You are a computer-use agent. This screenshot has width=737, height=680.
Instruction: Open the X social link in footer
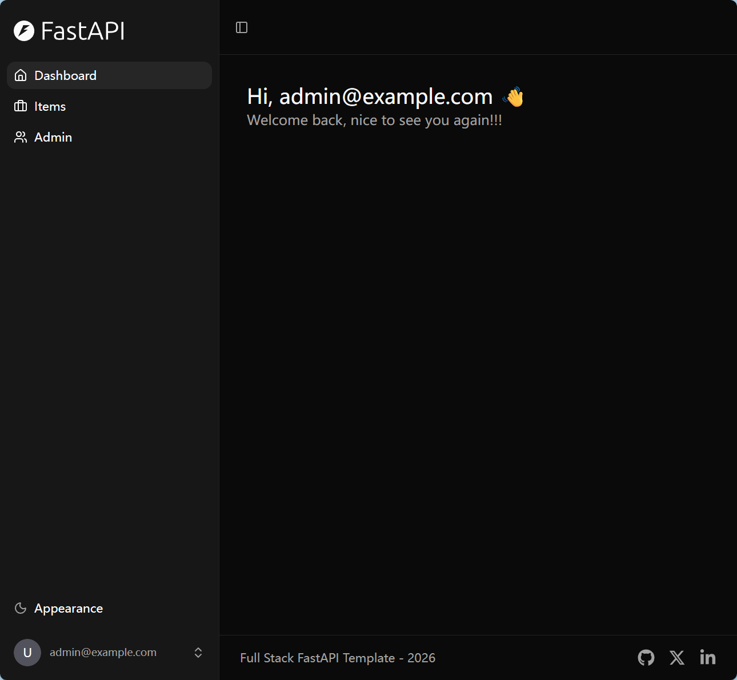(677, 658)
